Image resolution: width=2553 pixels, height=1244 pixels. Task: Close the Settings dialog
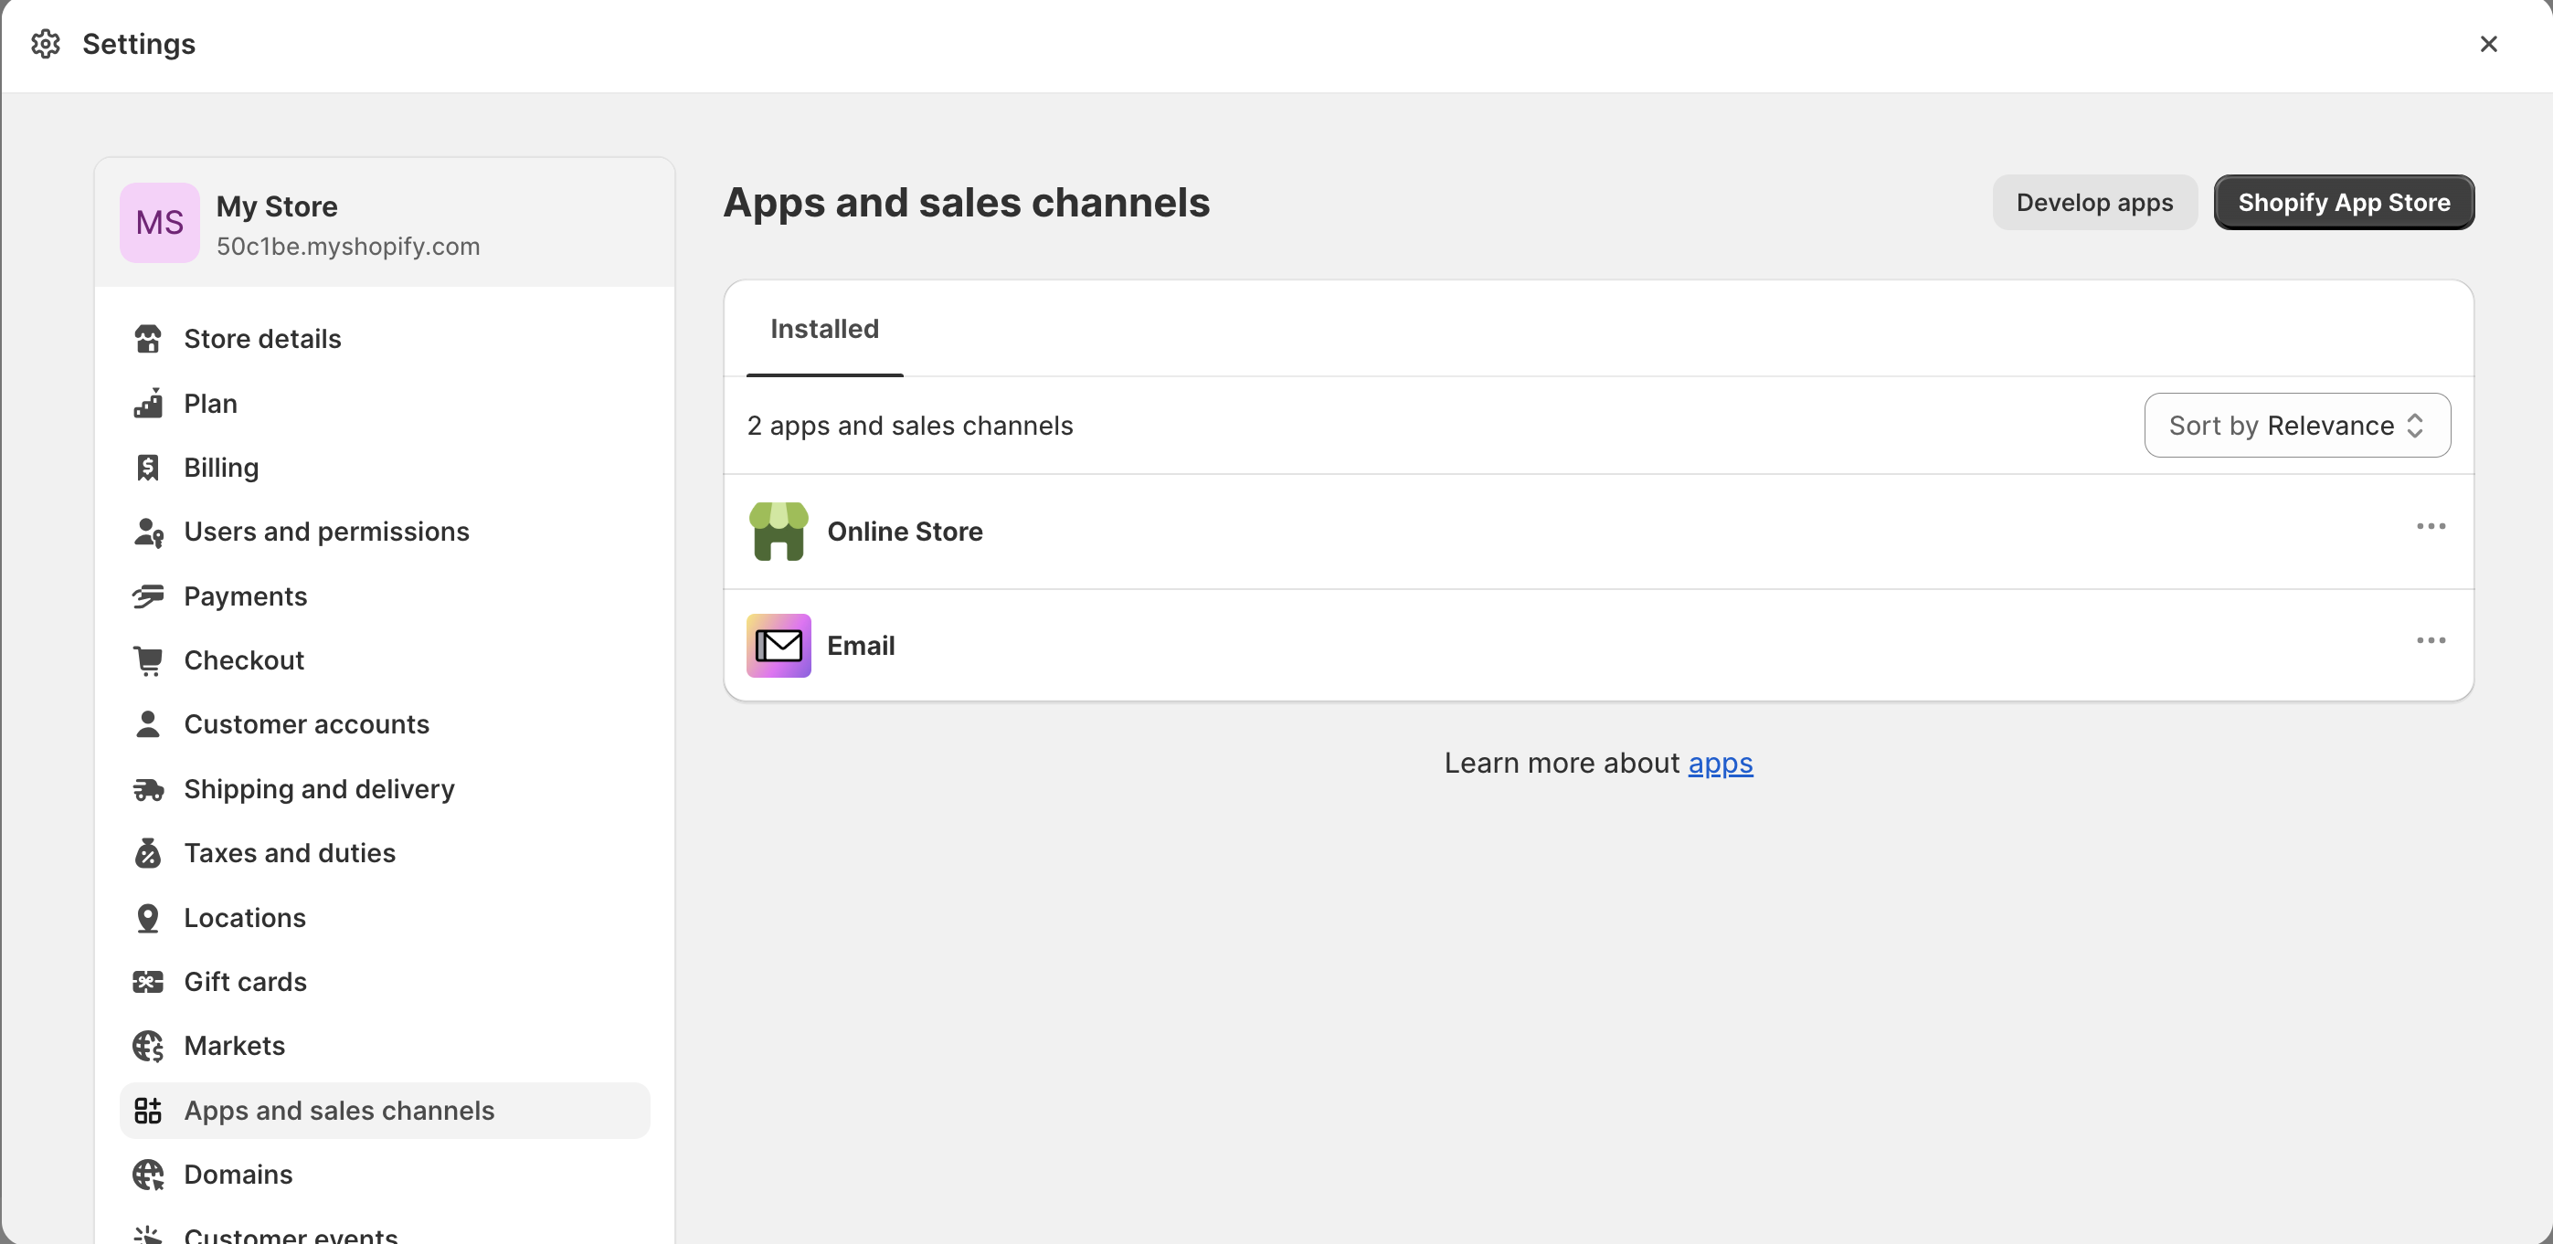[2488, 44]
